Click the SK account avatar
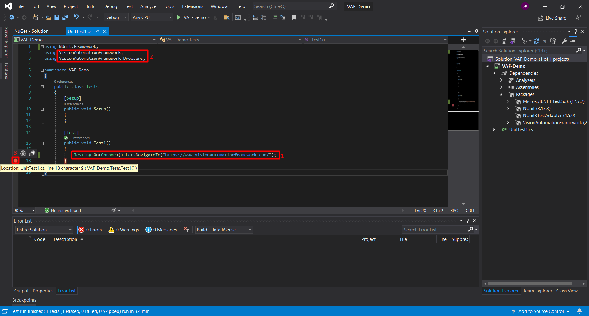Viewport: 589px width, 316px height. (525, 6)
